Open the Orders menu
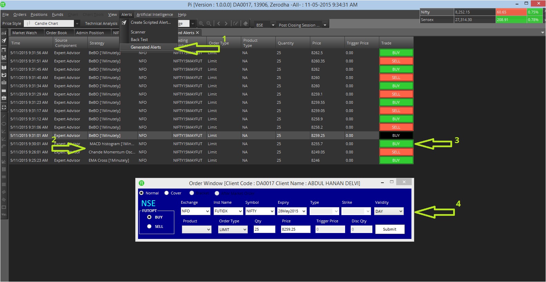 pyautogui.click(x=20, y=14)
